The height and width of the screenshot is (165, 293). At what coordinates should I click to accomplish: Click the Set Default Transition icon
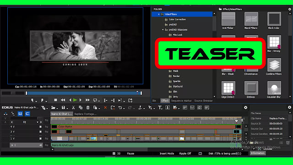click(150, 108)
